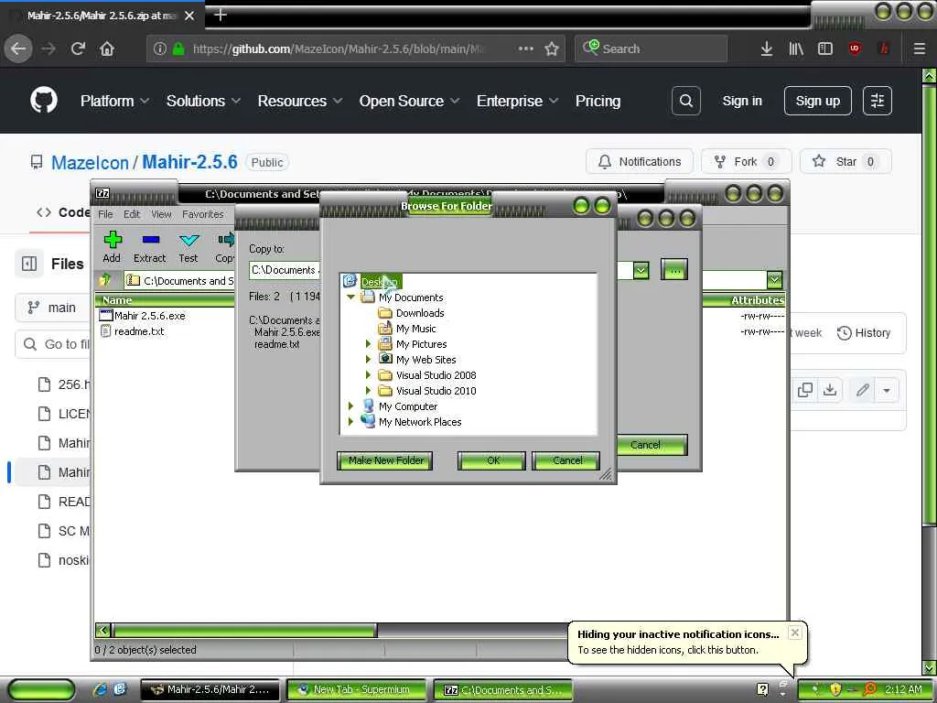Screen dimensions: 937x703
Task: Go to Firefox home page
Action: coord(107,49)
